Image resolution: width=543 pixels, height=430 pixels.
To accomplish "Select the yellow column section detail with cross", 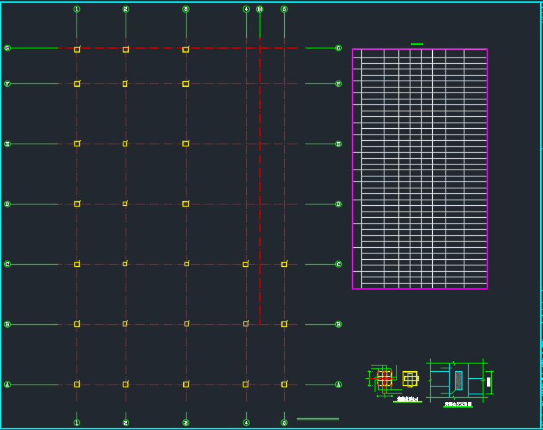I will click(x=410, y=379).
